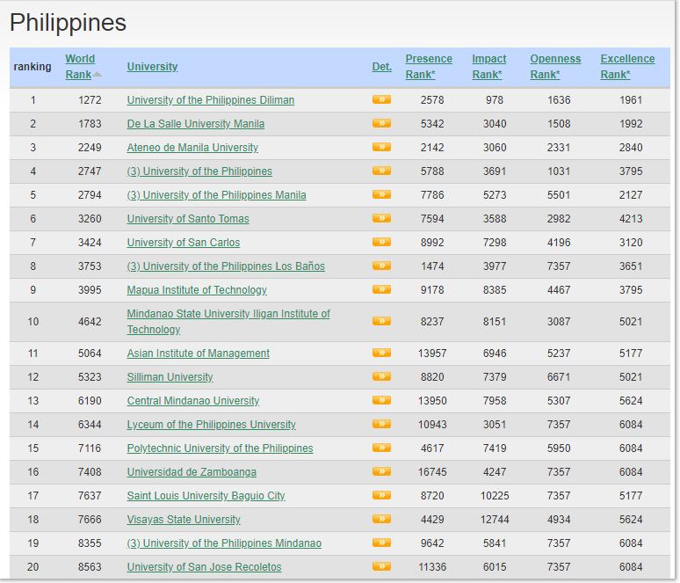Open details icon for Asian Institute of Management
The image size is (680, 583).
click(x=381, y=353)
